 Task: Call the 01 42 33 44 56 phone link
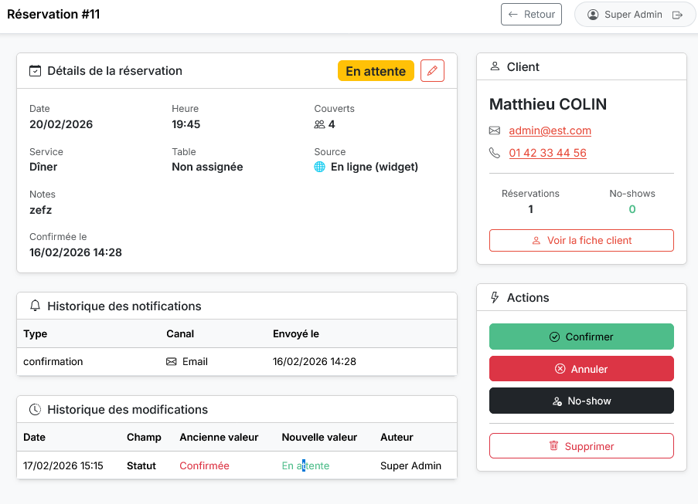click(547, 153)
